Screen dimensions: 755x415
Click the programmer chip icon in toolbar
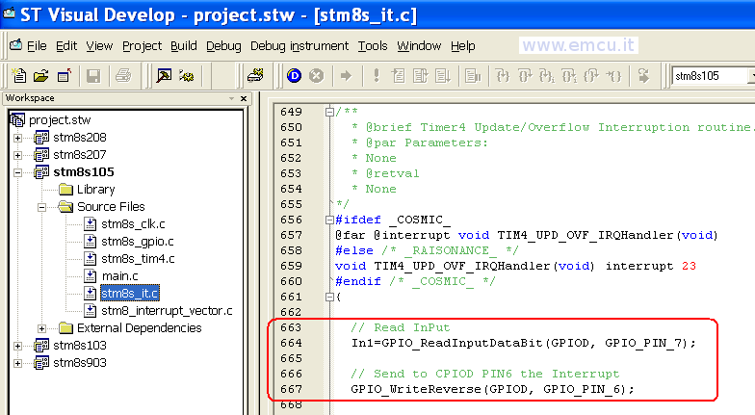pyautogui.click(x=256, y=75)
